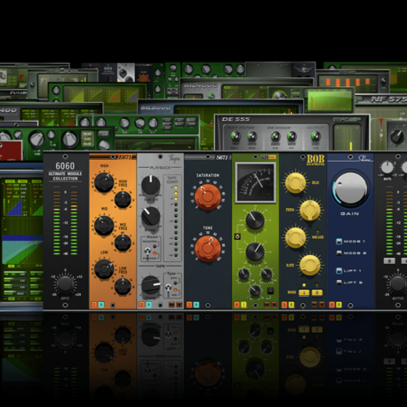Adjust the E671 LOW gain knob
The height and width of the screenshot is (407, 407).
pyautogui.click(x=104, y=268)
